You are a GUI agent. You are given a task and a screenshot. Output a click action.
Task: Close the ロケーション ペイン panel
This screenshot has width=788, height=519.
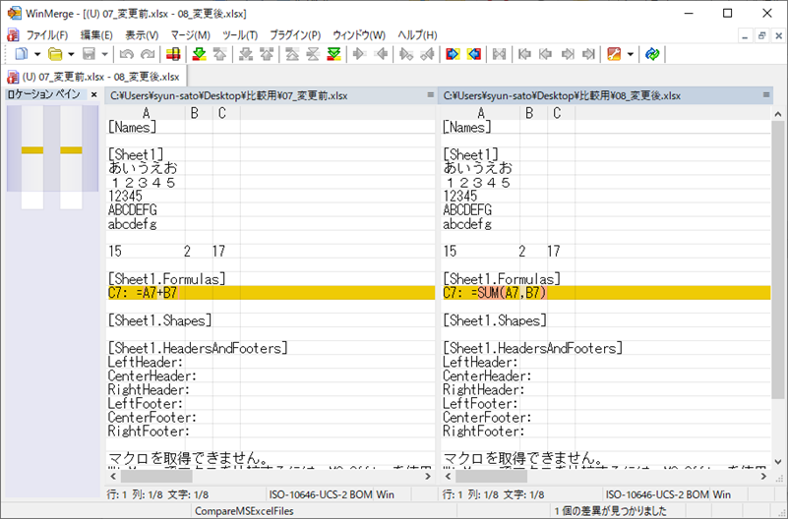point(93,95)
